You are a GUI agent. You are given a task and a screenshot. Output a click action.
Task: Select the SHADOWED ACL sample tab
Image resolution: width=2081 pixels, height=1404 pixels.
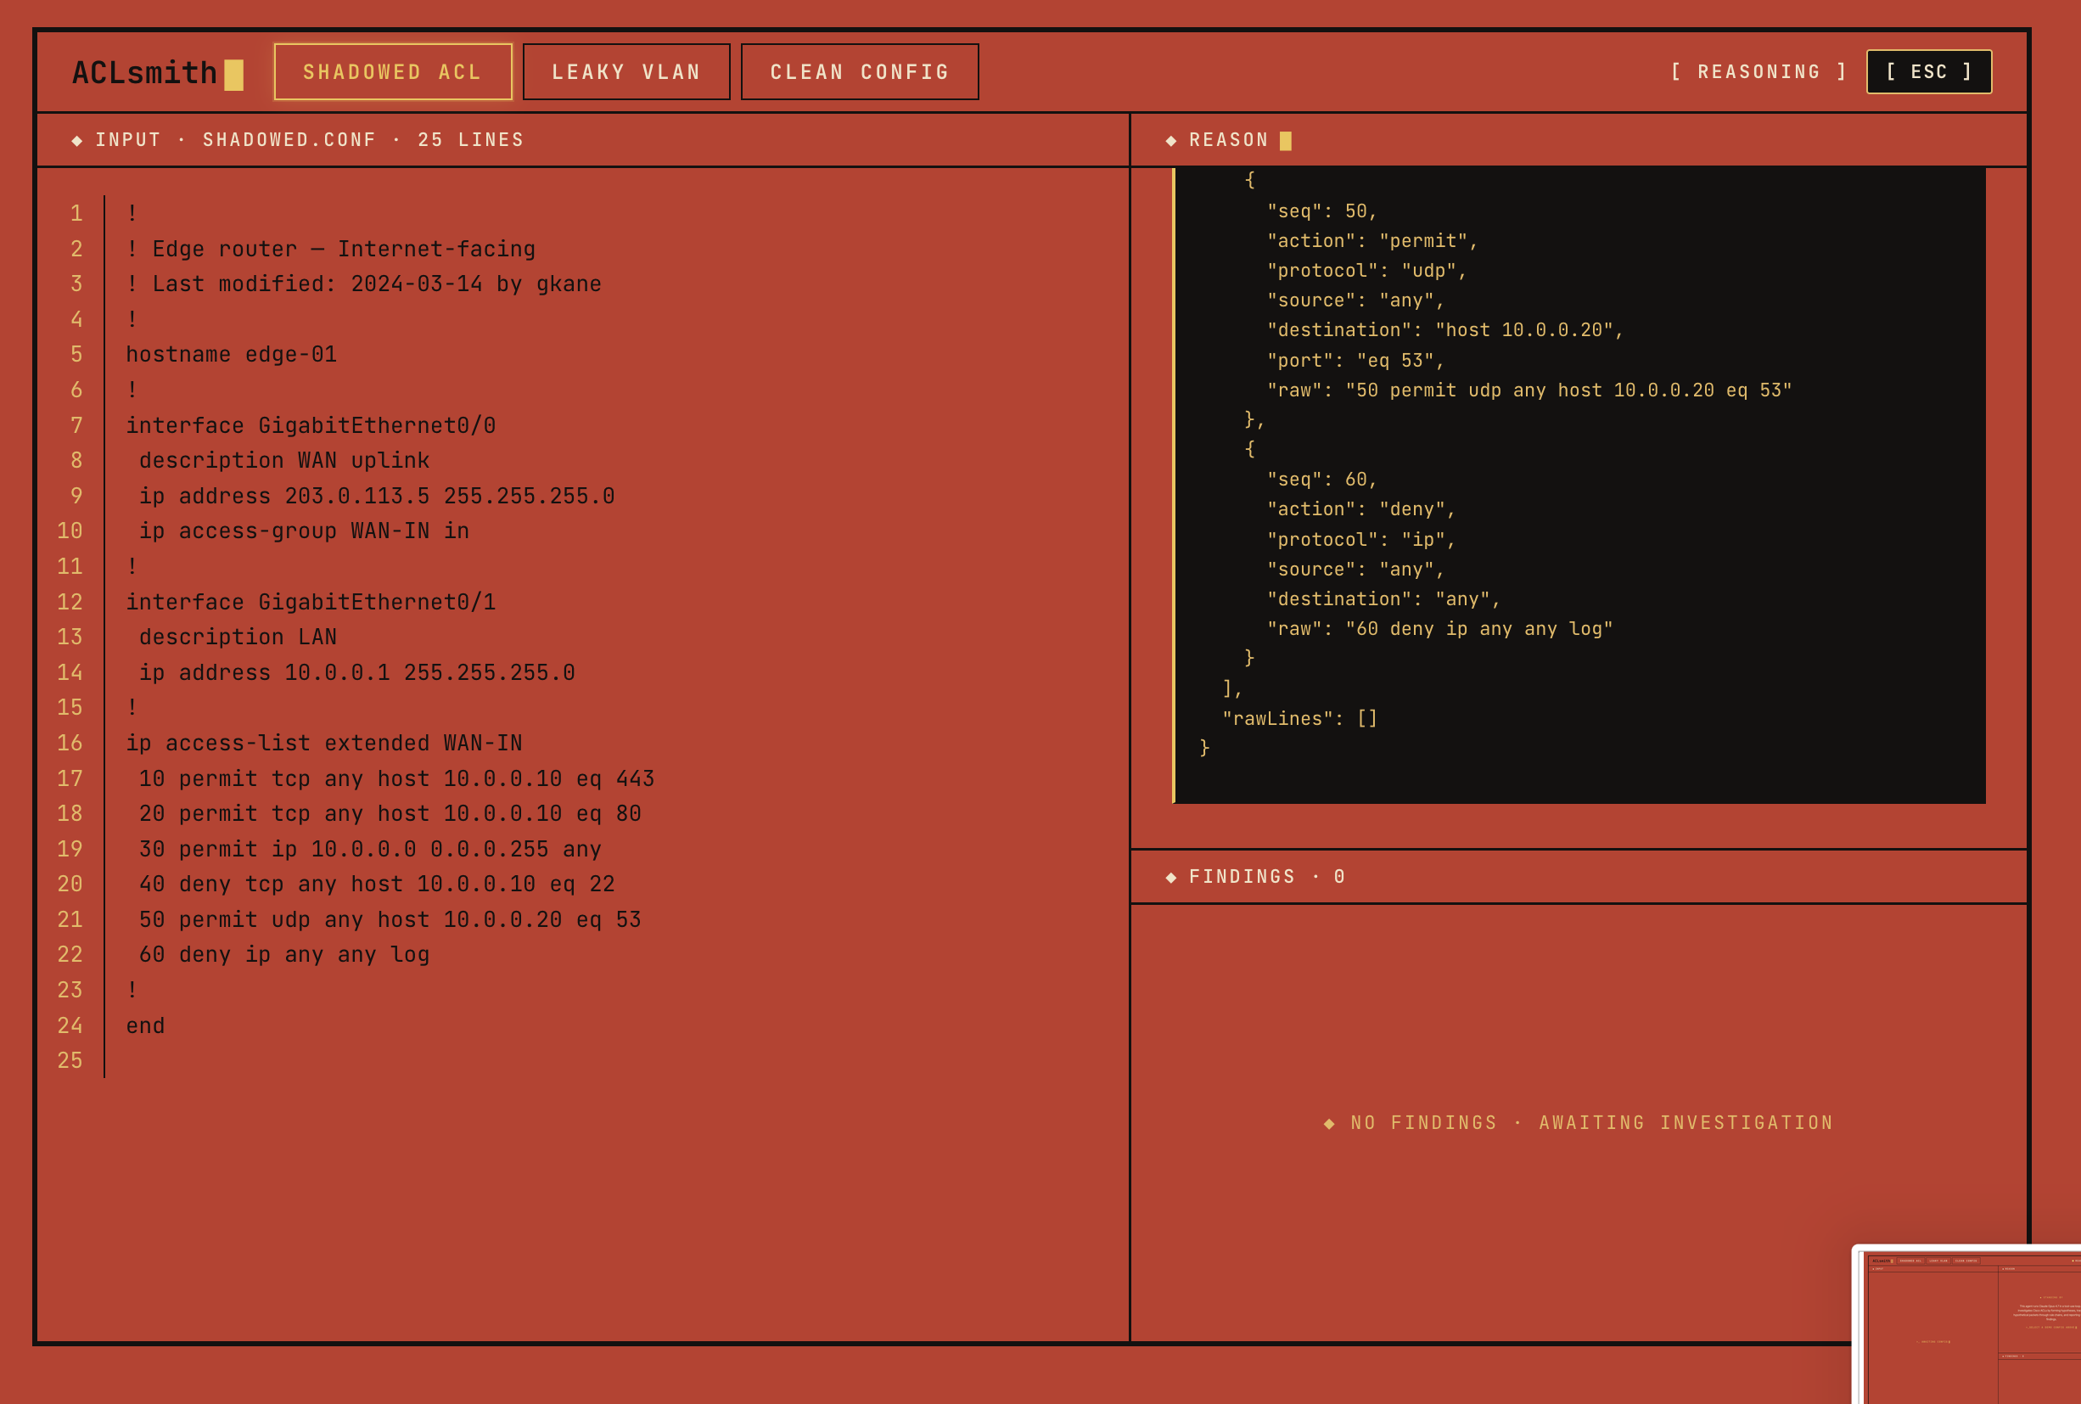point(392,71)
